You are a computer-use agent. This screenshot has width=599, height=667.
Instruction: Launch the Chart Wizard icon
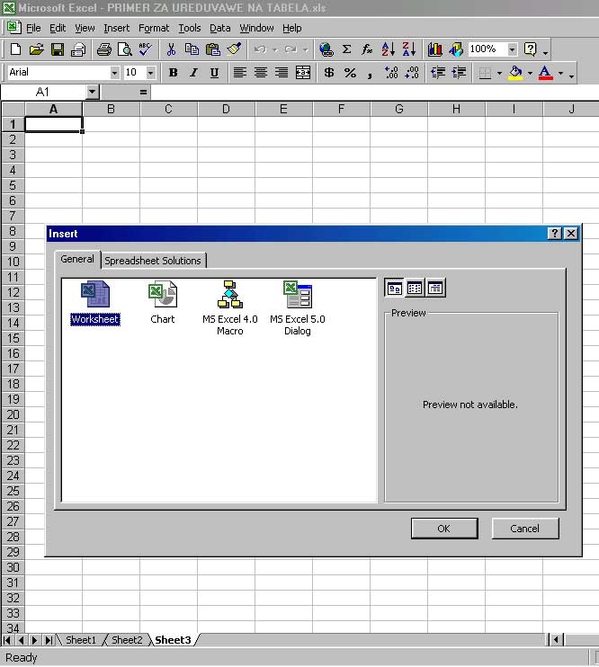click(434, 49)
